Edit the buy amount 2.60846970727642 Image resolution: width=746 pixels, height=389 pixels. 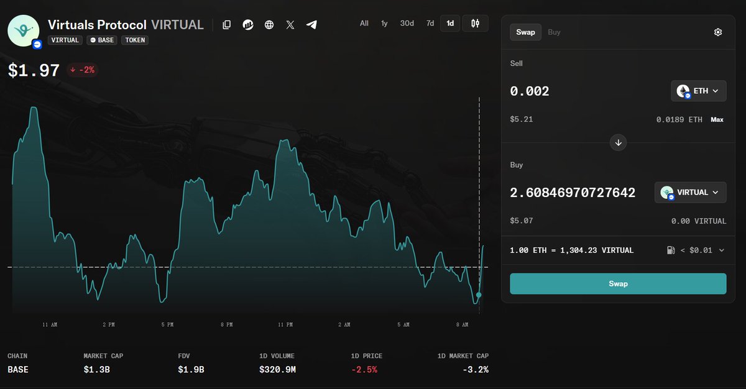click(x=573, y=193)
